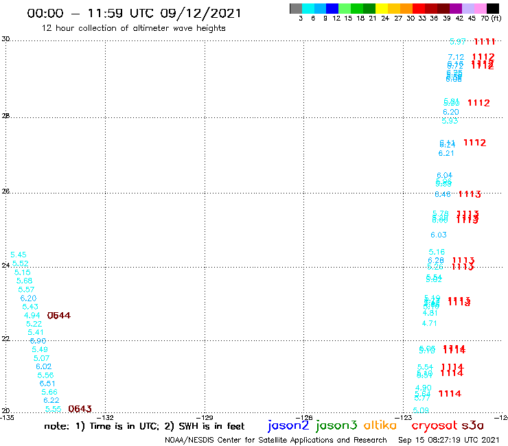Click the wave height value '5.49'
This screenshot has height=446, width=508.
pyautogui.click(x=40, y=349)
